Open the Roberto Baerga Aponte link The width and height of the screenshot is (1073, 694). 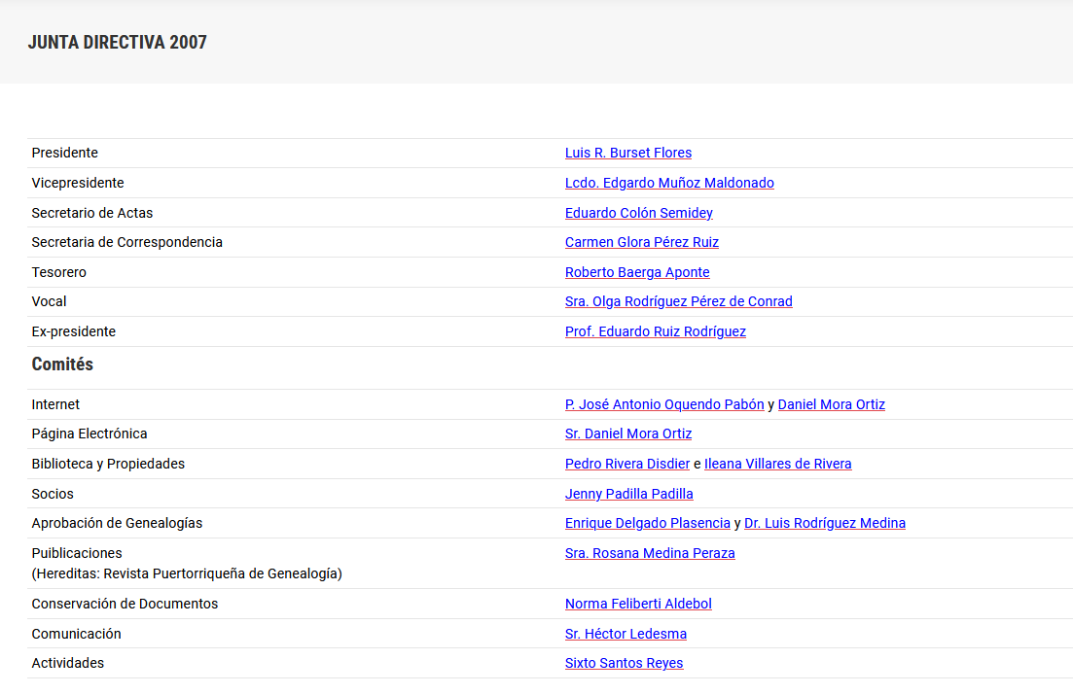[637, 272]
